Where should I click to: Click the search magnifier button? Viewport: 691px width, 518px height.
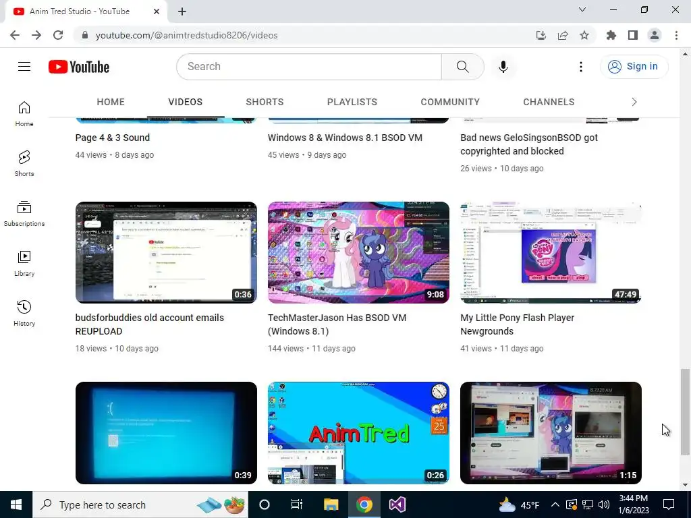click(x=462, y=67)
